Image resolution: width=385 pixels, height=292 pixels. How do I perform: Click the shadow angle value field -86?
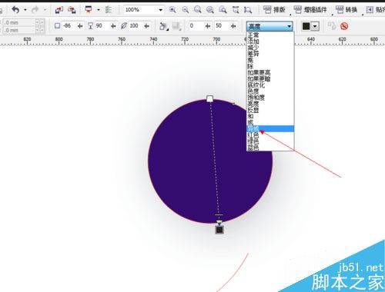(x=69, y=25)
